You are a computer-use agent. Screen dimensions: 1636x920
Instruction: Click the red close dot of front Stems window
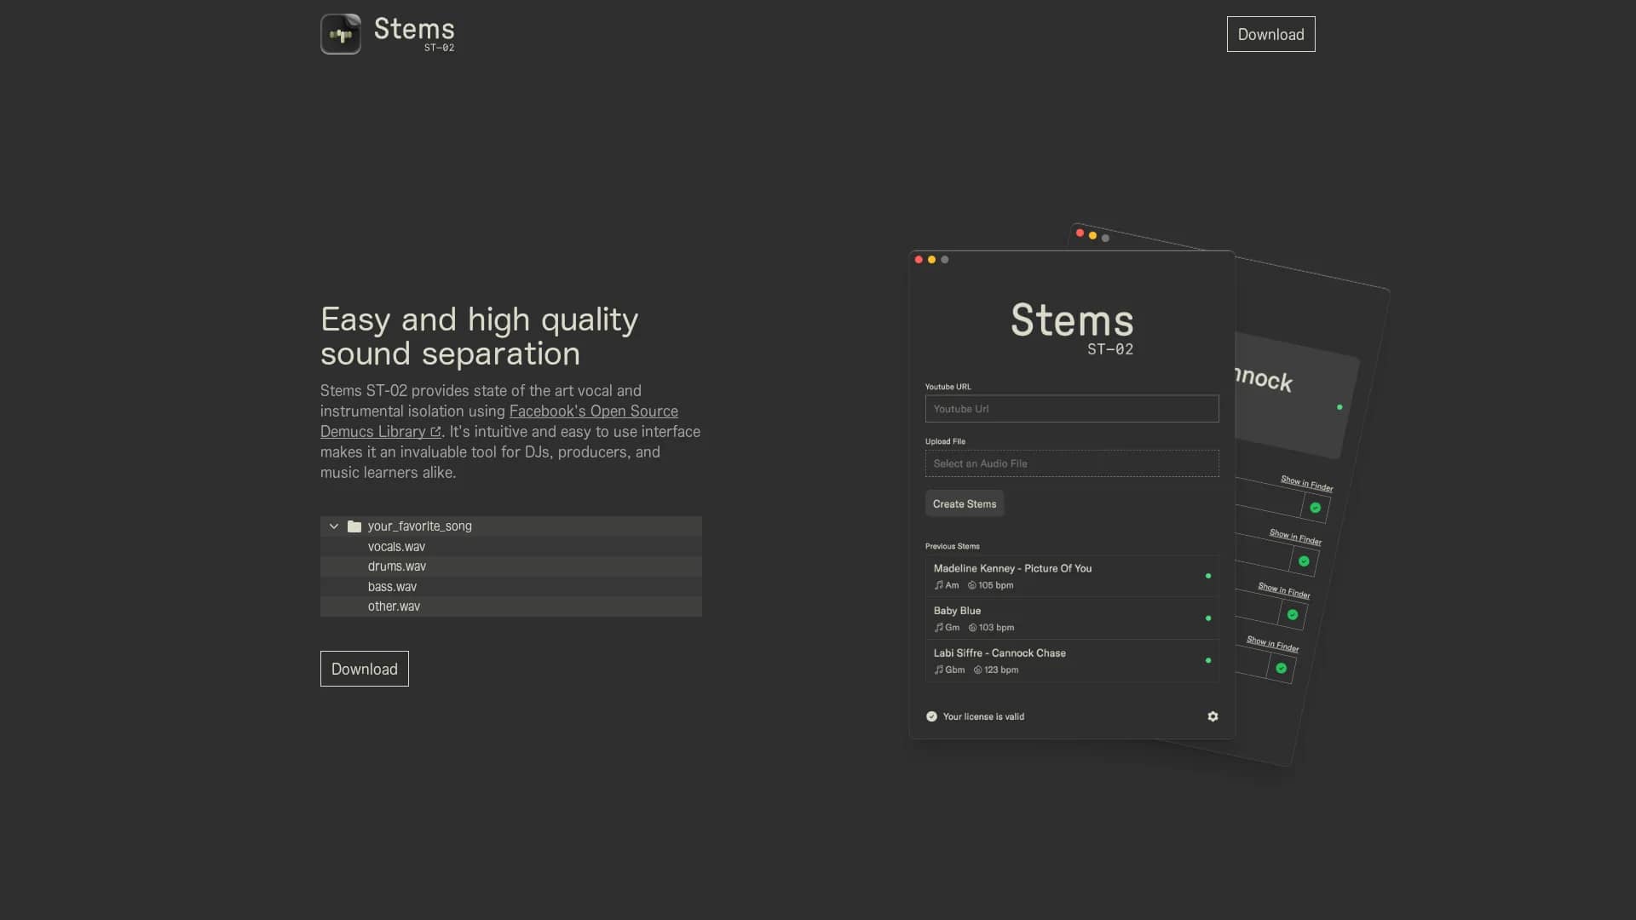(919, 260)
